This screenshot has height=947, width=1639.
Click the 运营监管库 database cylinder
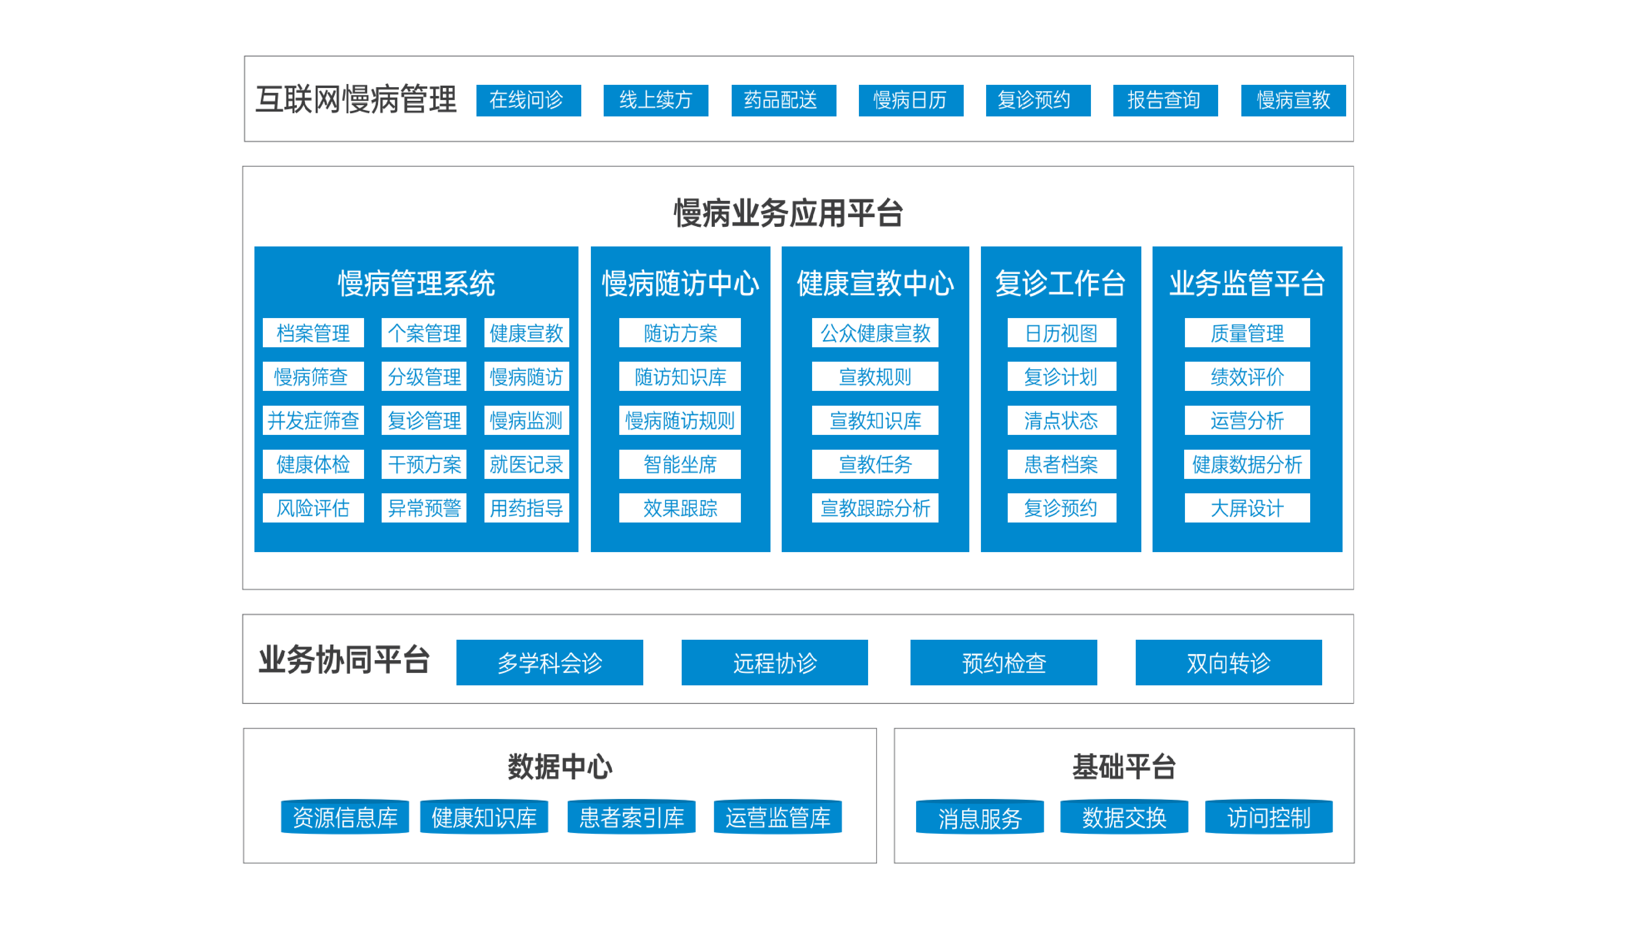[x=778, y=817]
